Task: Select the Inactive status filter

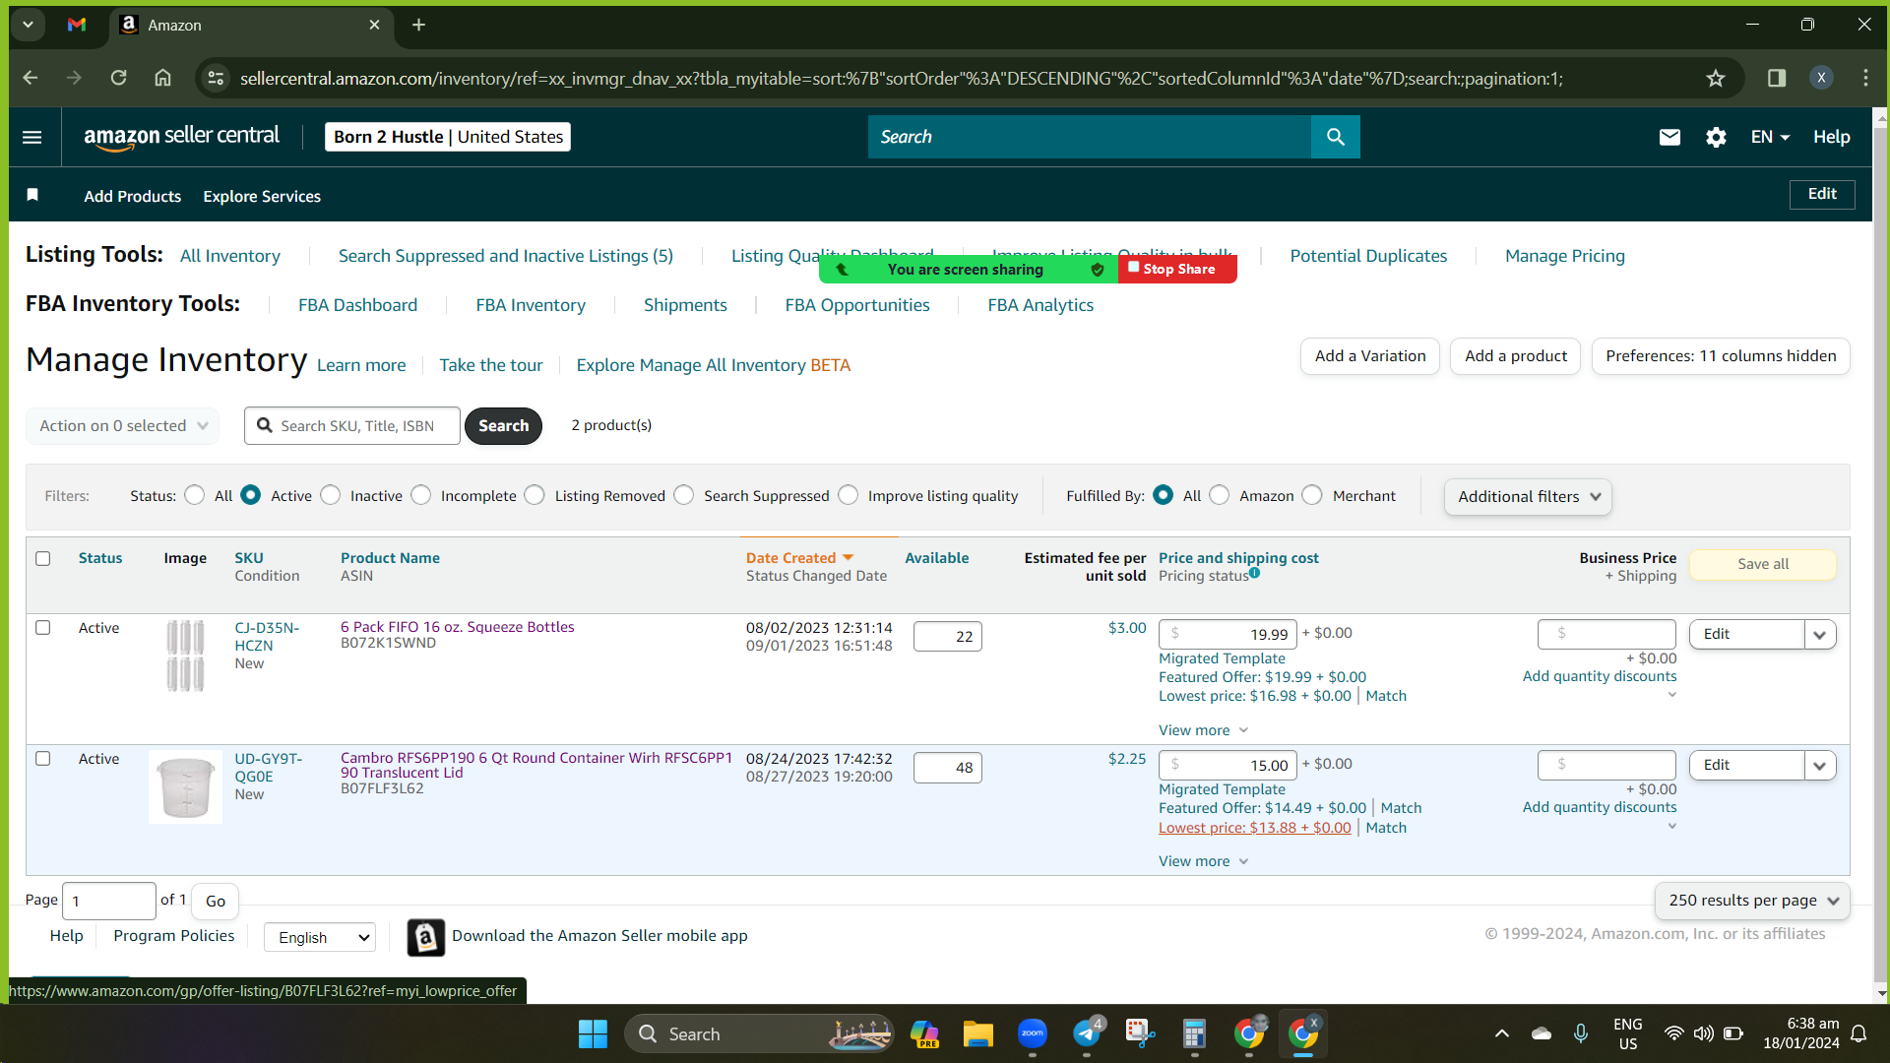Action: [331, 495]
